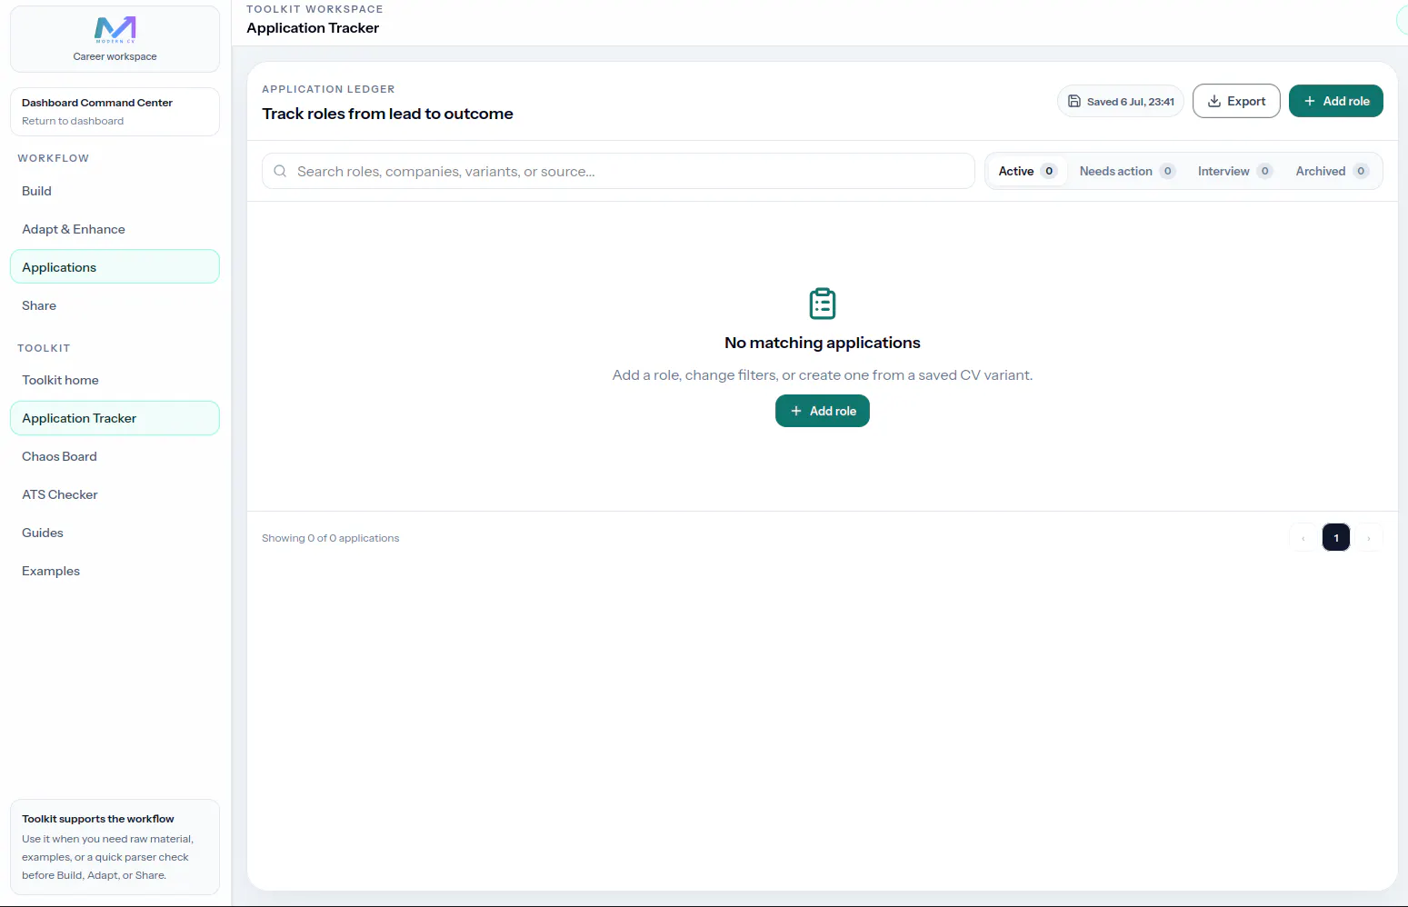
Task: Click the Career workspace label
Action: click(x=115, y=56)
